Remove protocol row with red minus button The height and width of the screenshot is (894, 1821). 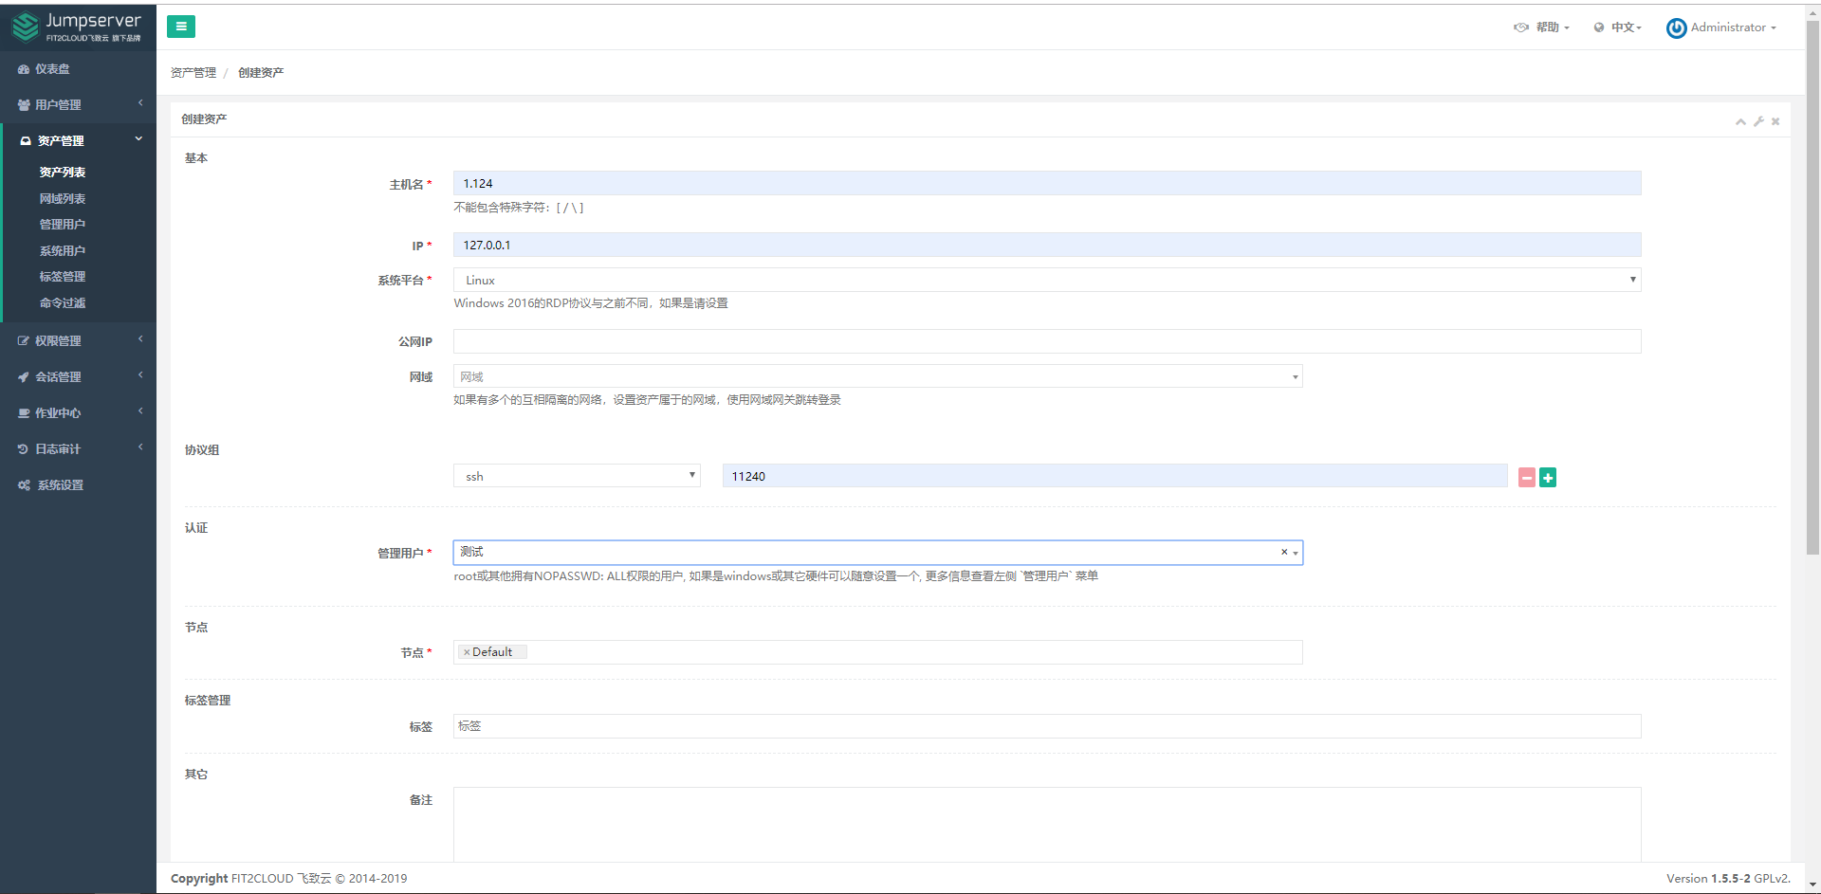click(x=1527, y=478)
